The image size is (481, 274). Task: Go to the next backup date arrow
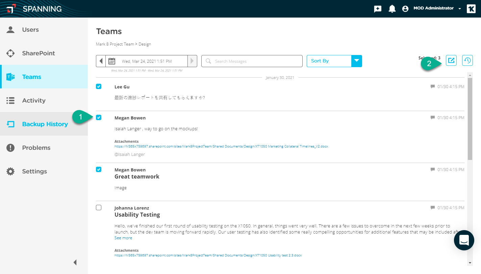click(x=192, y=61)
